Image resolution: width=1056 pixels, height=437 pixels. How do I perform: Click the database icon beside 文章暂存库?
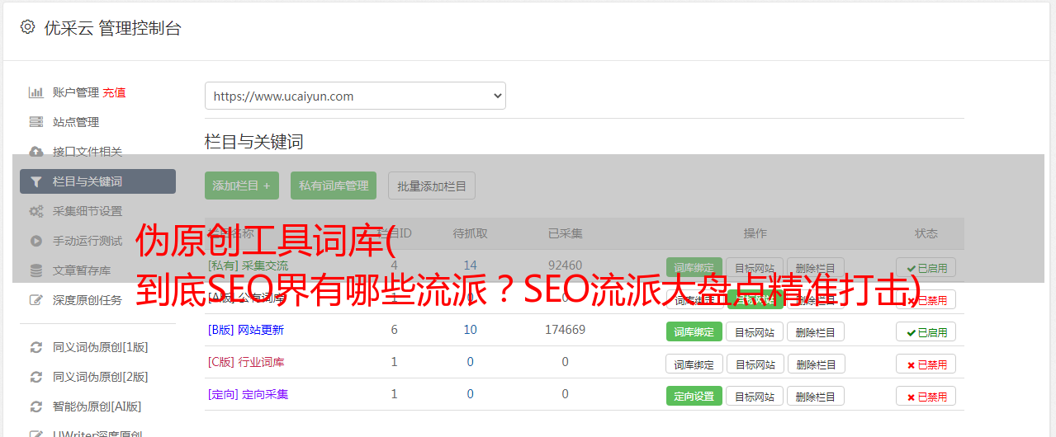point(36,270)
